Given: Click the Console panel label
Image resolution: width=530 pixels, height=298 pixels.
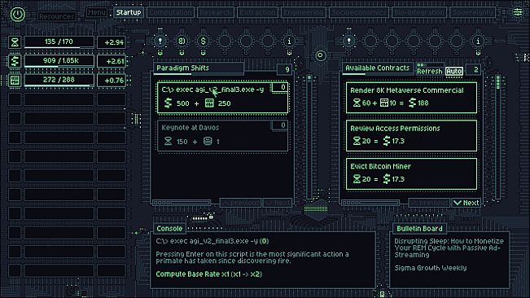Looking at the screenshot, I should (x=169, y=229).
